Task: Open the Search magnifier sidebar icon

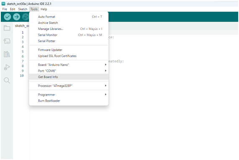Action: point(7,80)
